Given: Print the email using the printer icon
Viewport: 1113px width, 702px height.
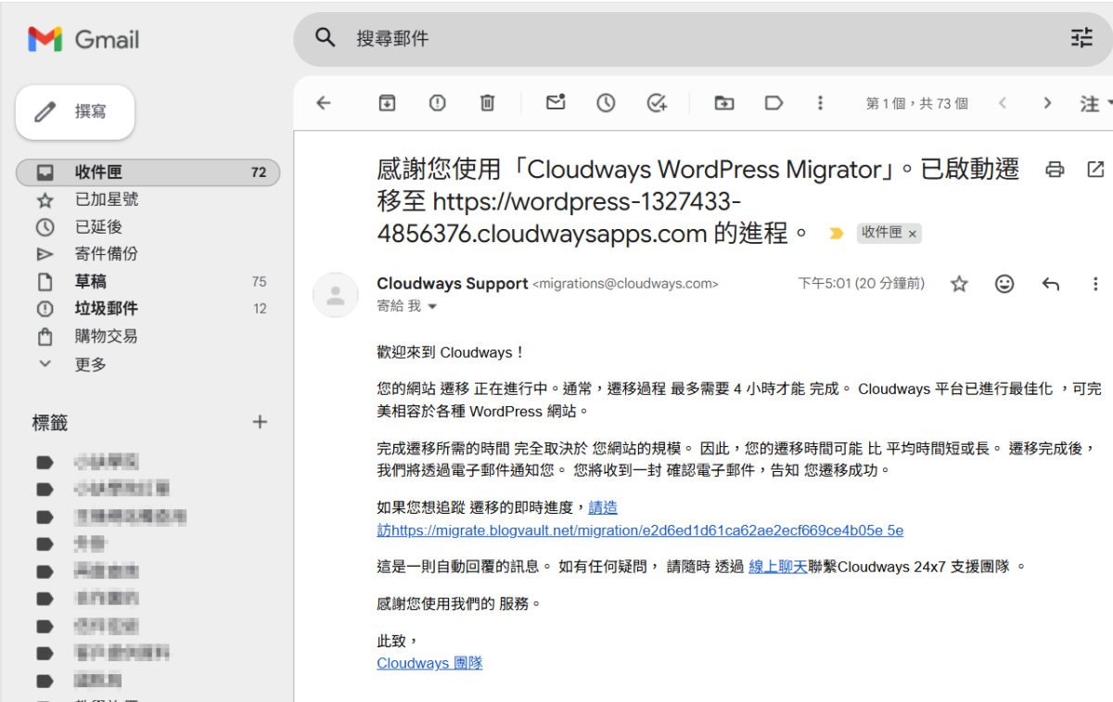Looking at the screenshot, I should (x=1055, y=170).
